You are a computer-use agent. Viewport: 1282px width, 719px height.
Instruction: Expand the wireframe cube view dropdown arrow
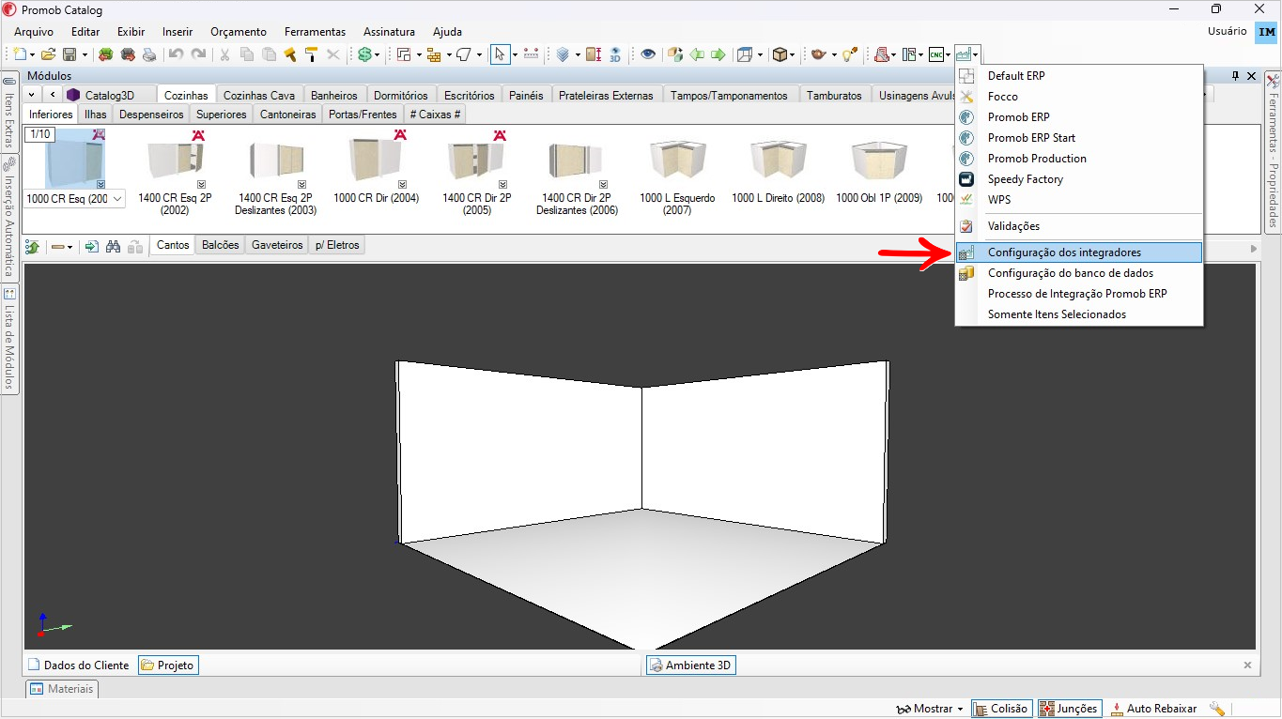tap(760, 54)
